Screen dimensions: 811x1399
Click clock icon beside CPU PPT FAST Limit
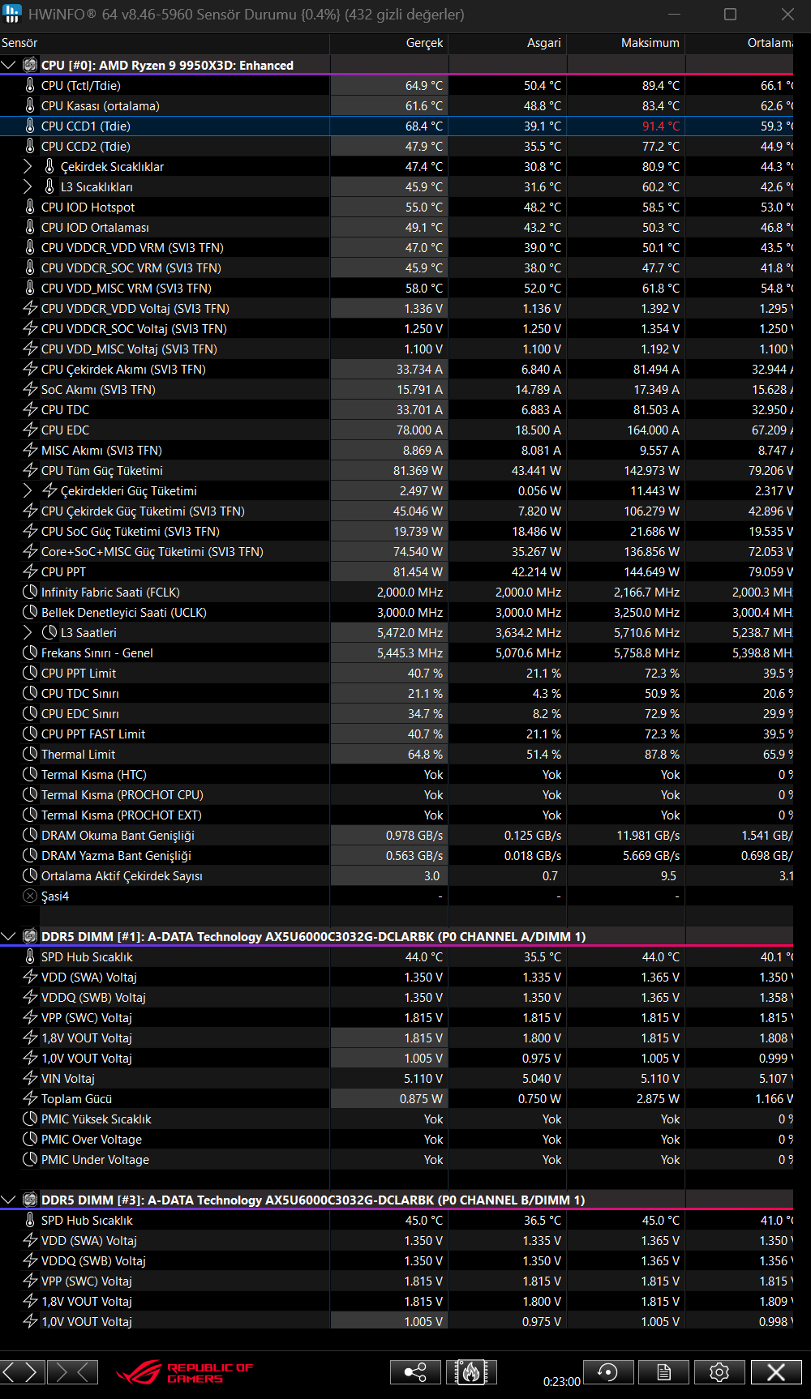tap(30, 734)
